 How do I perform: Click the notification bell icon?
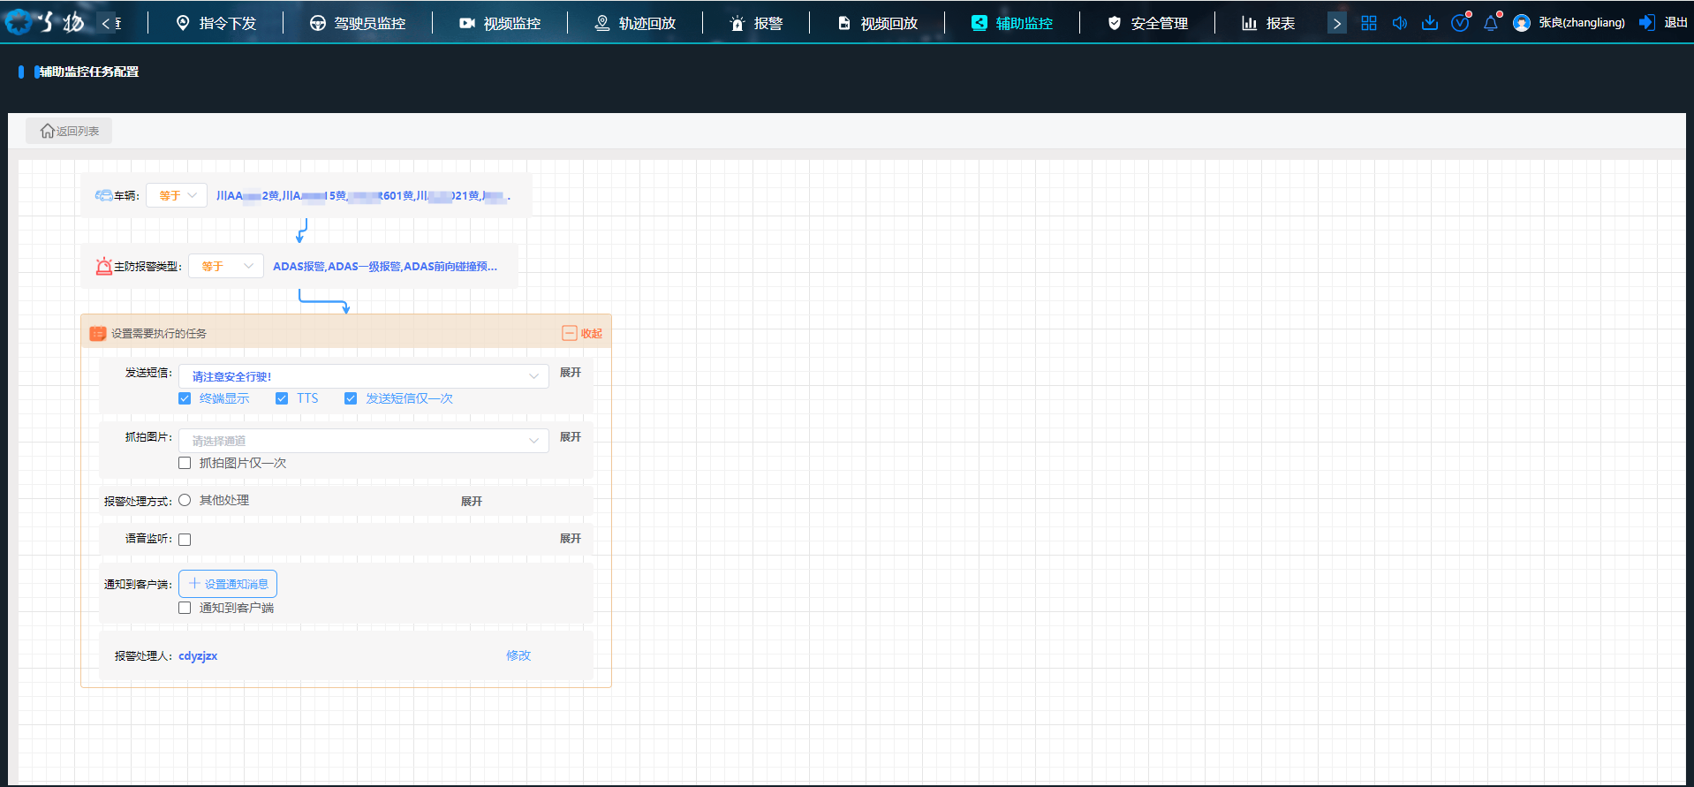pyautogui.click(x=1491, y=23)
